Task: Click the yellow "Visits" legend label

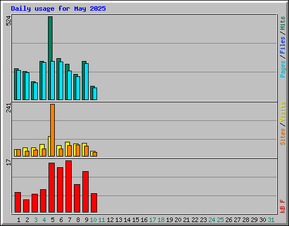Action: pyautogui.click(x=282, y=112)
